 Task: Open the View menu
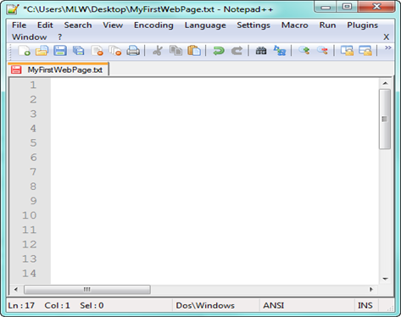point(113,25)
